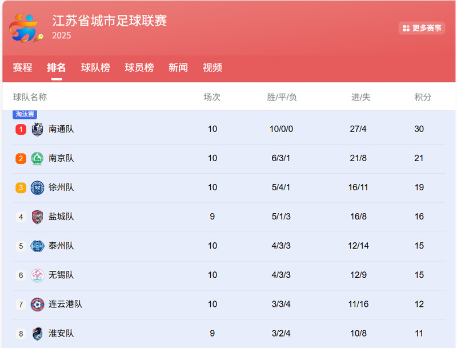The height and width of the screenshot is (348, 457).
Task: Go to the 球员榜 tab
Action: (139, 67)
